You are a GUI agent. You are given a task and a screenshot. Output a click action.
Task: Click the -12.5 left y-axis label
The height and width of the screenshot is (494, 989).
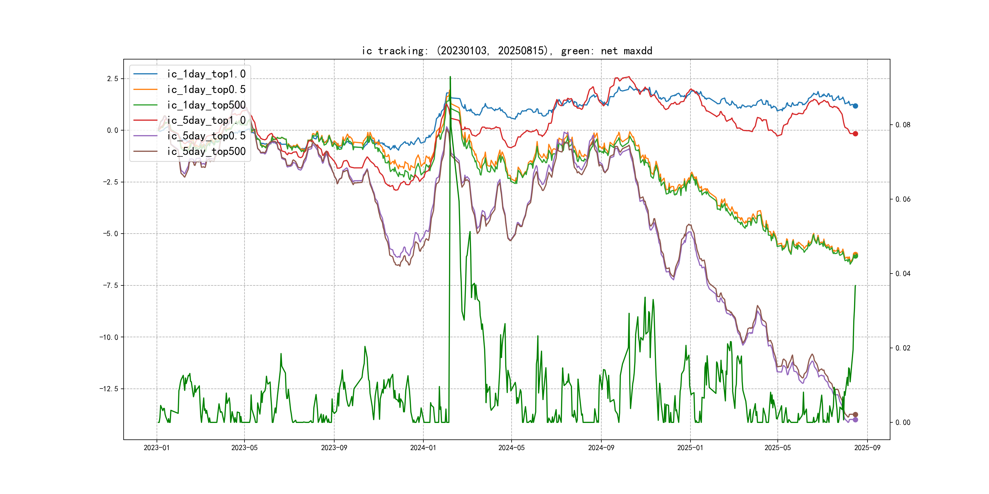109,388
